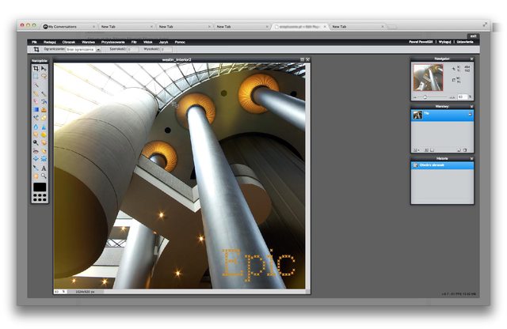Click the Navigator zoom percentage field
The height and width of the screenshot is (329, 507).
(463, 96)
